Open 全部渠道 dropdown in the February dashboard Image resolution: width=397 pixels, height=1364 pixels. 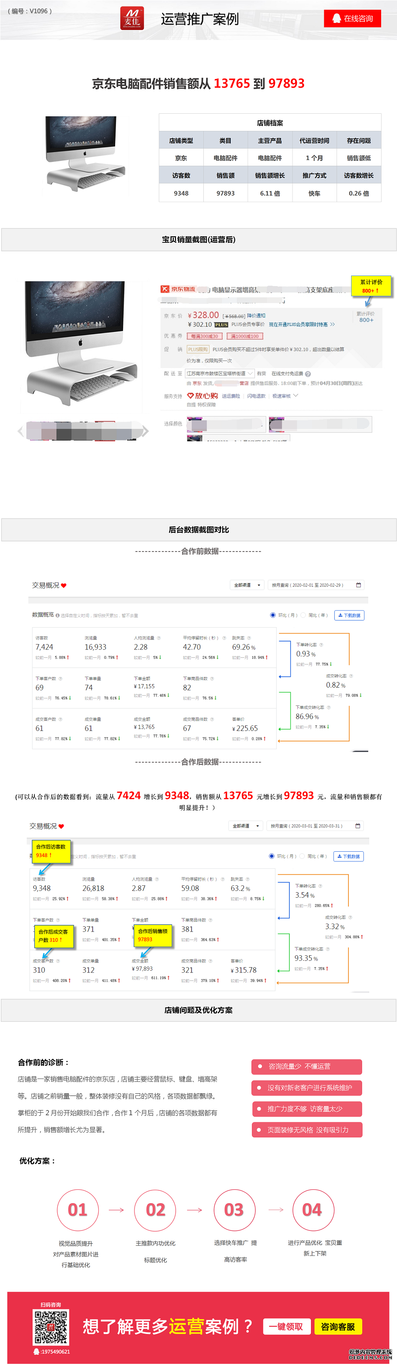point(247,585)
